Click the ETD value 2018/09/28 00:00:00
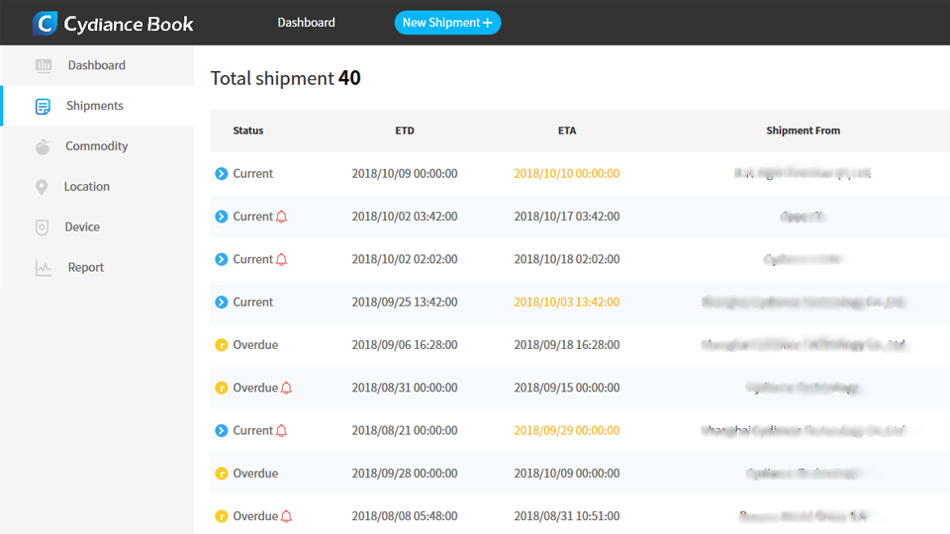The image size is (950, 534). point(405,474)
